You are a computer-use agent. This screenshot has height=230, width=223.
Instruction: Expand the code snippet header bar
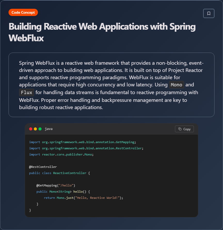pyautogui.click(x=111, y=129)
